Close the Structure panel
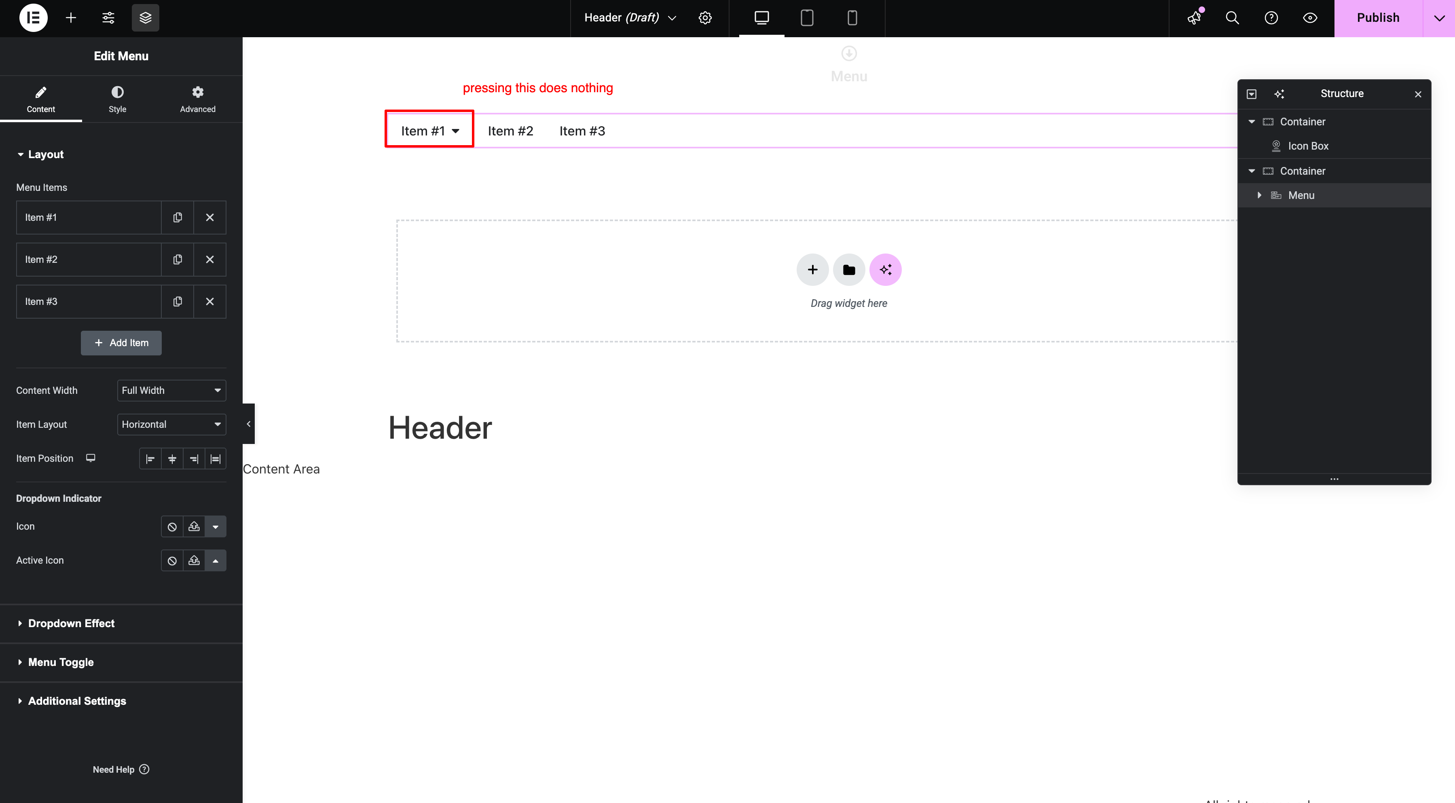 [1418, 94]
